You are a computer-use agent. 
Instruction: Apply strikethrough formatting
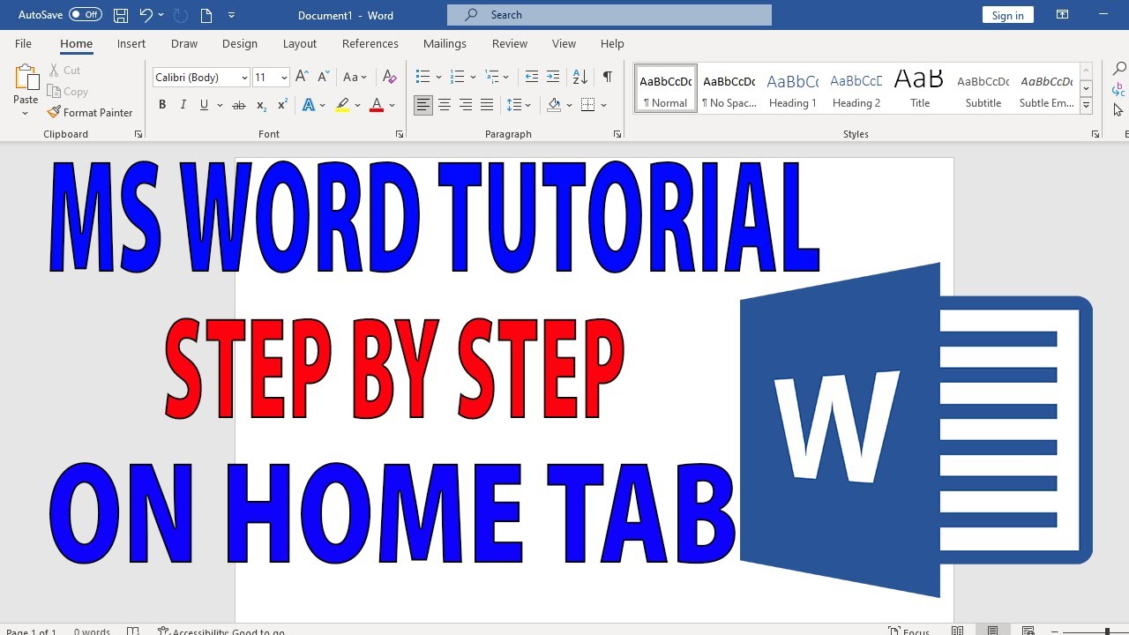pos(238,105)
